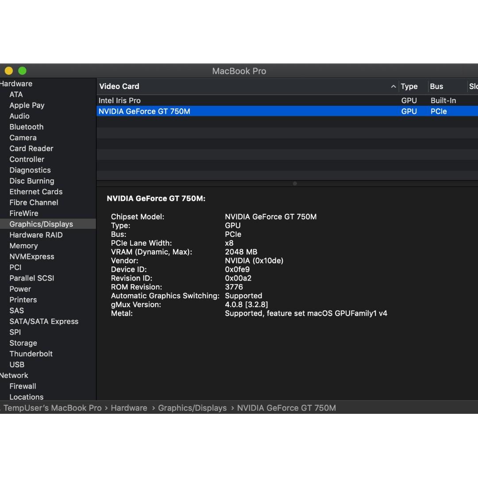
Task: Click the Revision ID value 0x00a2
Action: coord(238,278)
